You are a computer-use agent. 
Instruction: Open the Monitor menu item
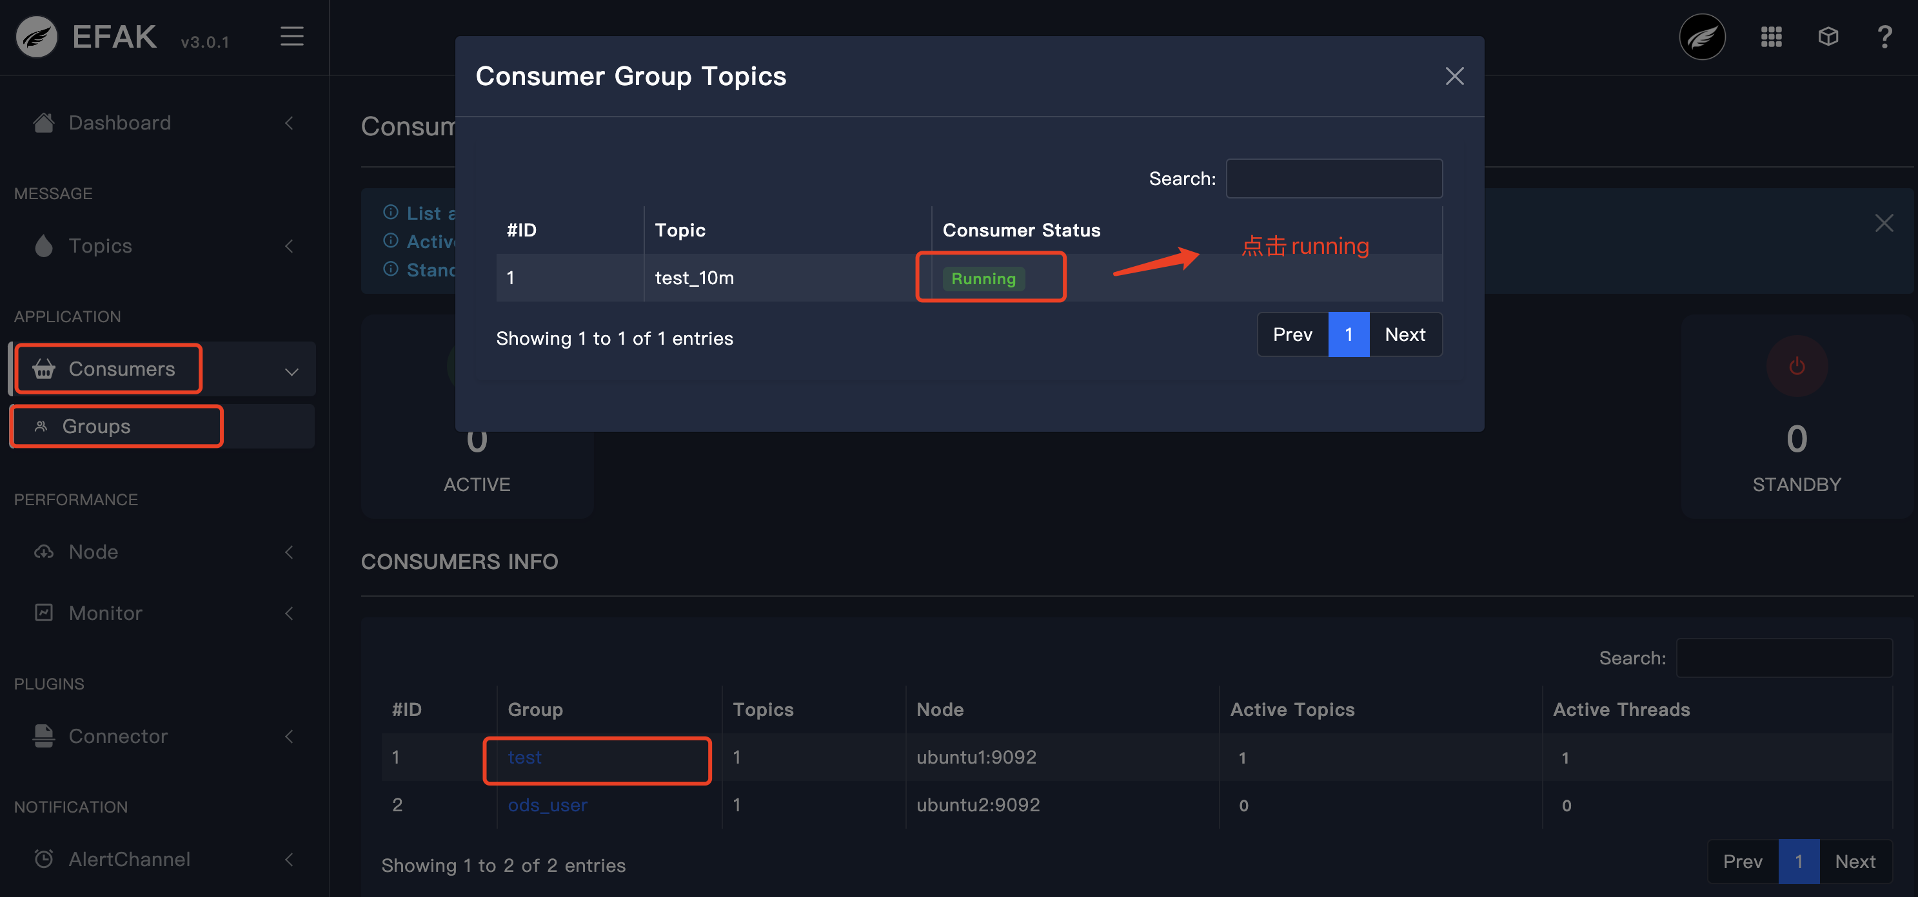tap(105, 613)
